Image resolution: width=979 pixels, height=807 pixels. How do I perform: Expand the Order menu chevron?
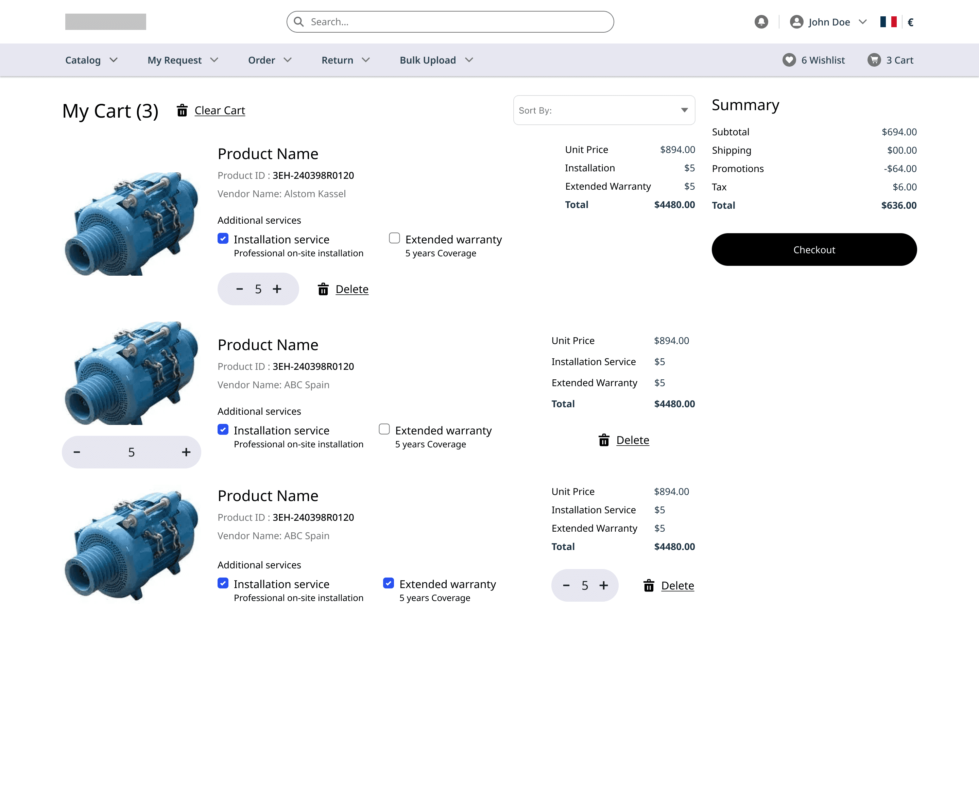[287, 60]
